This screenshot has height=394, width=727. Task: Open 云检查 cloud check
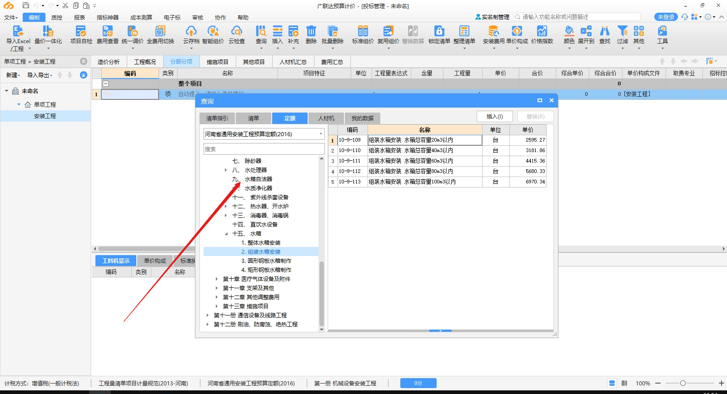[x=237, y=35]
